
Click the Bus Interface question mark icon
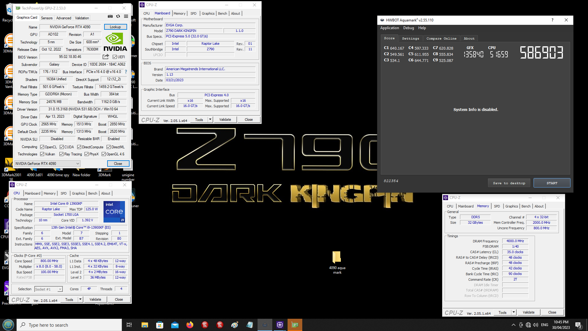tap(126, 72)
